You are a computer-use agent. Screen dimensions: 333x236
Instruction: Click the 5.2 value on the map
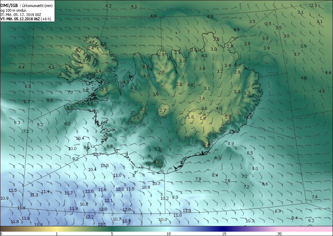point(157,149)
